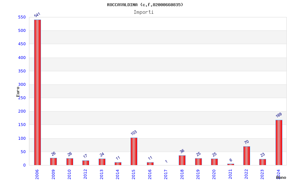Click the 550 y-axis tick label
Screen dimensions: 290x181
(x=22, y=17)
